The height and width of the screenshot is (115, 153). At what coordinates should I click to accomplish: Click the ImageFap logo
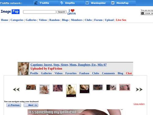[x=10, y=12]
